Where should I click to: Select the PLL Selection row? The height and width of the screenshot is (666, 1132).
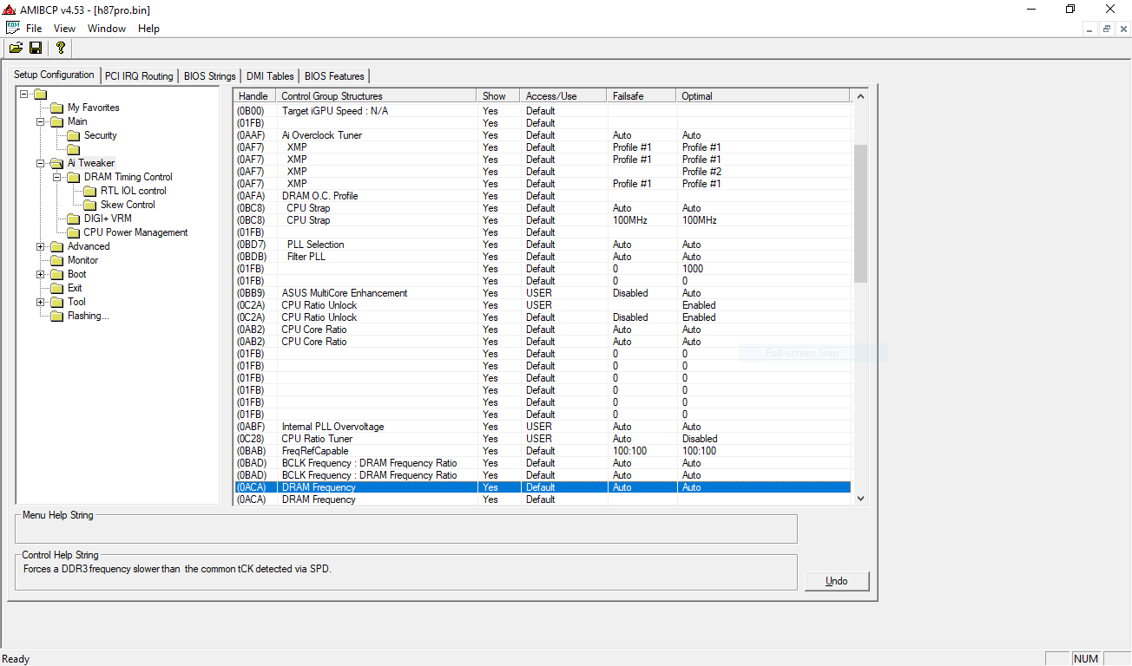543,245
